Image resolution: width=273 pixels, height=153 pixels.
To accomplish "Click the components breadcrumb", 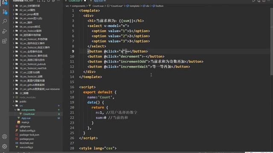I will coord(78,6).
